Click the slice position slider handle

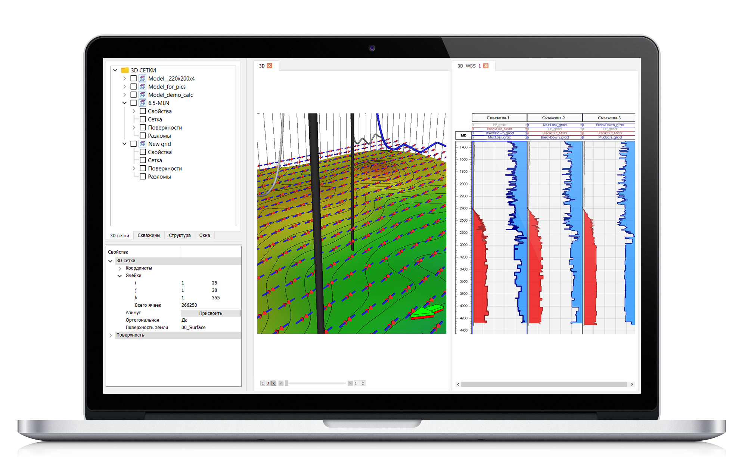(x=287, y=383)
